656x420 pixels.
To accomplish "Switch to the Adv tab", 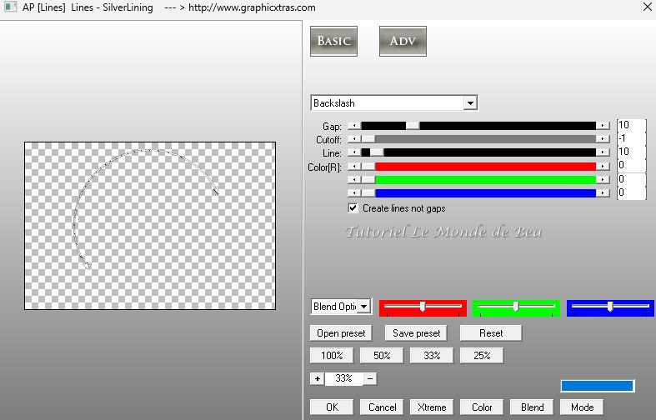I will [403, 41].
